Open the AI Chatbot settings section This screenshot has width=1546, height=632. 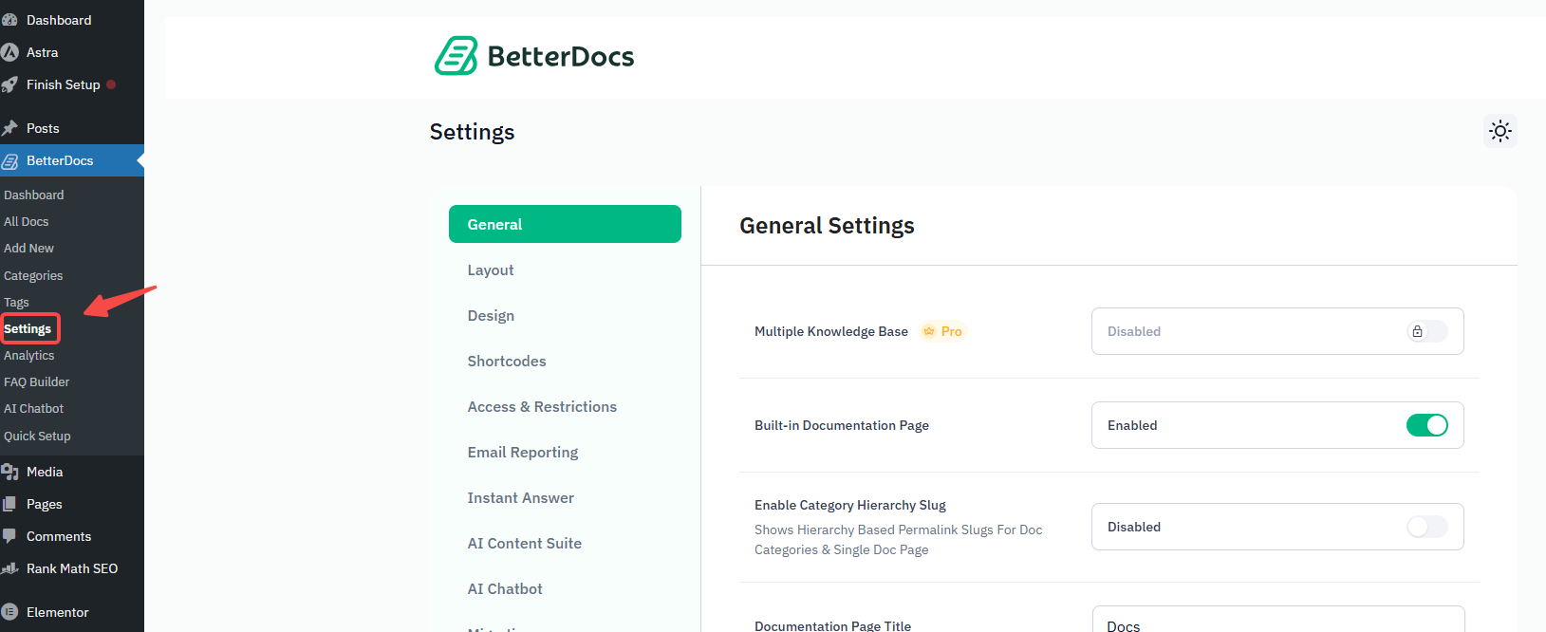505,588
